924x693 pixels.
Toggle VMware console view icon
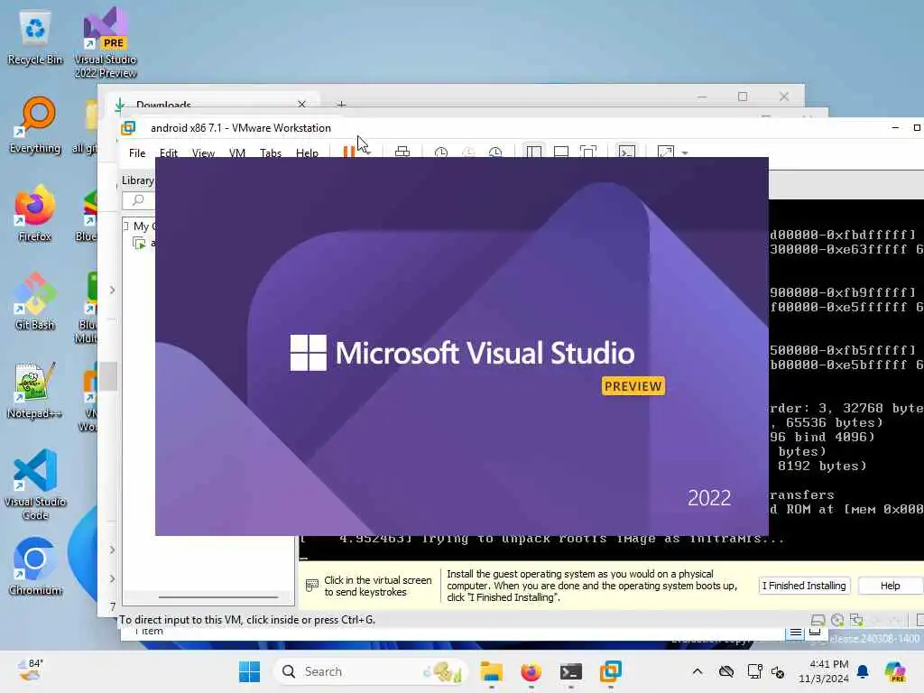[626, 152]
